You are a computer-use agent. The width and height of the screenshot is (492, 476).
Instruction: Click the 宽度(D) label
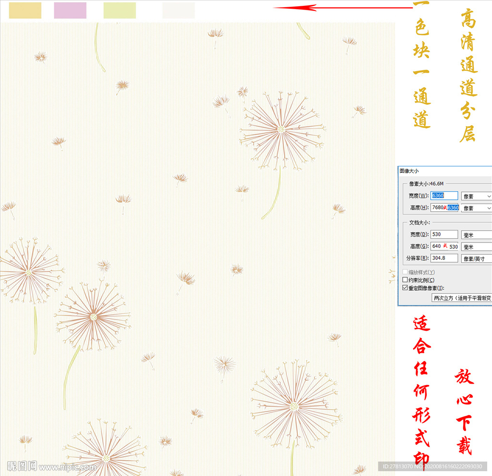coord(419,234)
